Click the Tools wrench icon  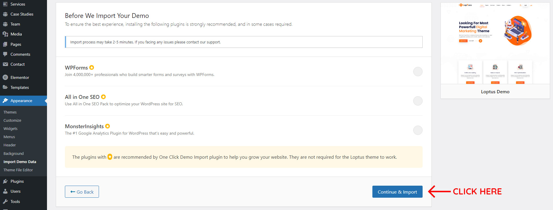click(x=5, y=201)
